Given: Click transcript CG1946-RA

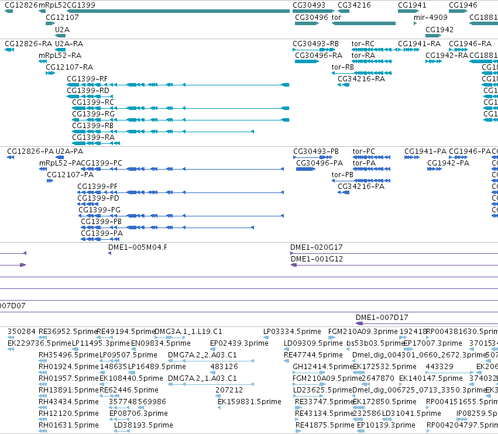Looking at the screenshot, I should [x=458, y=50].
